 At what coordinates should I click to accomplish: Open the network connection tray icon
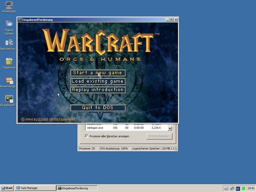232,189
